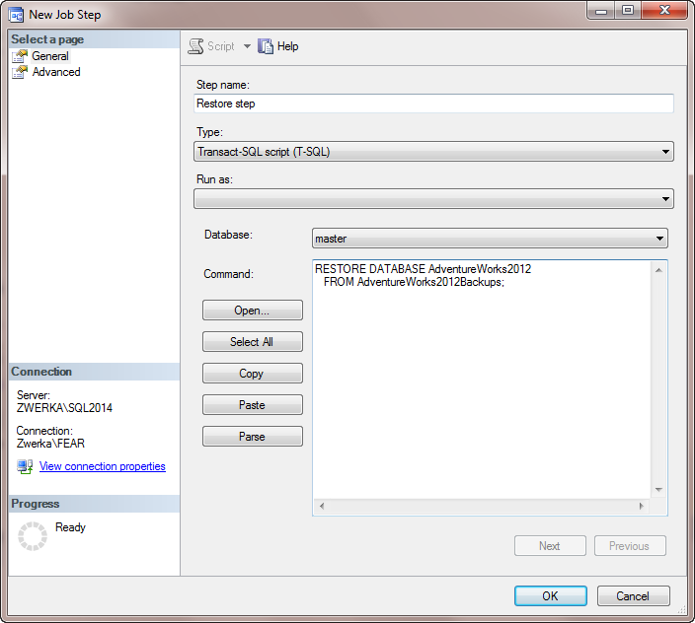Click the Select All button
The width and height of the screenshot is (695, 623).
[x=252, y=342]
